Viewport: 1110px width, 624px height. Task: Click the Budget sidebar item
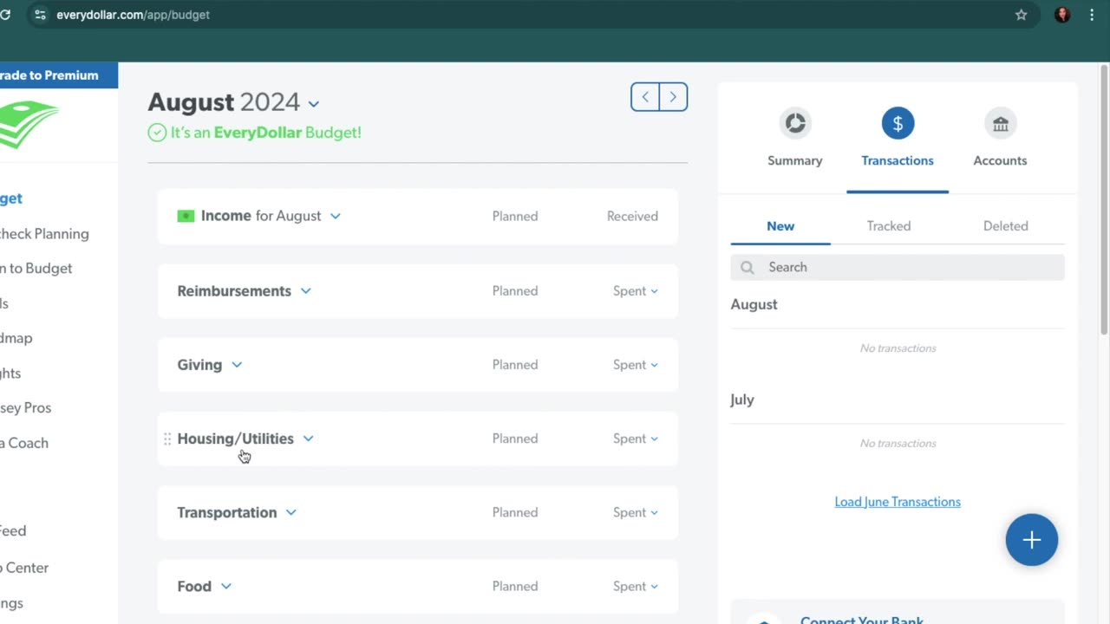click(x=11, y=198)
